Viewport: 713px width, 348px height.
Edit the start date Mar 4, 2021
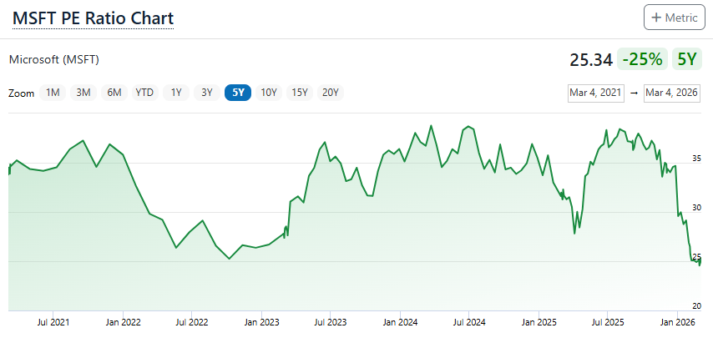[x=596, y=93]
